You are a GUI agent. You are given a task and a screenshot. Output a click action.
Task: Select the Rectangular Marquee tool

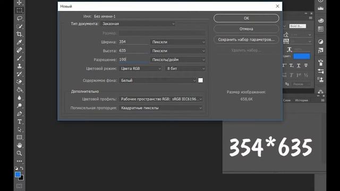pyautogui.click(x=19, y=10)
